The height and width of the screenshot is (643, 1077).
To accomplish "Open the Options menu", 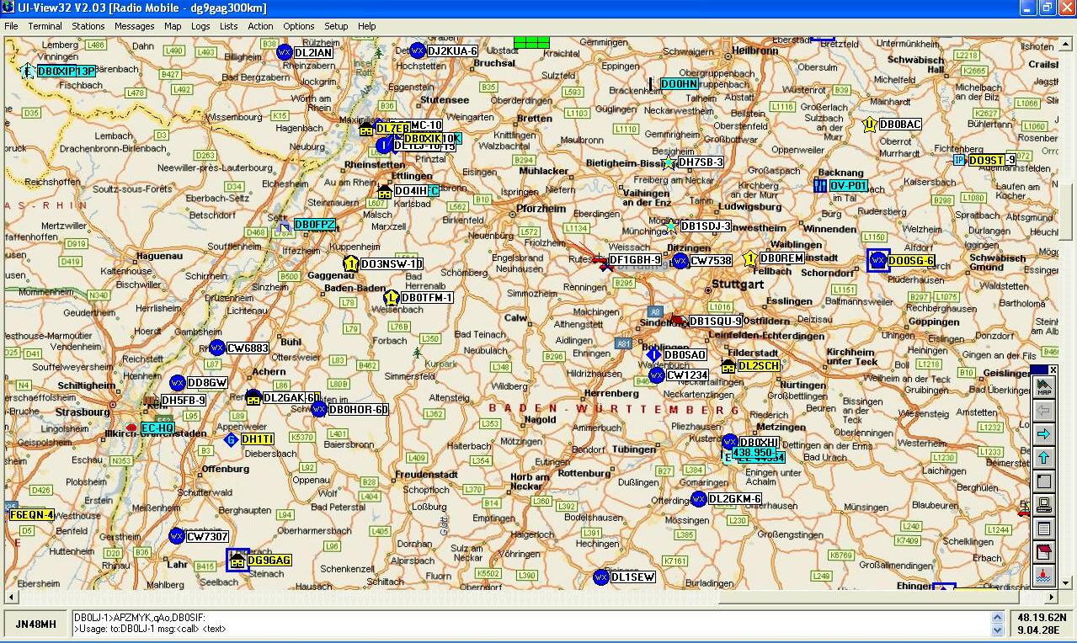I will tap(298, 26).
